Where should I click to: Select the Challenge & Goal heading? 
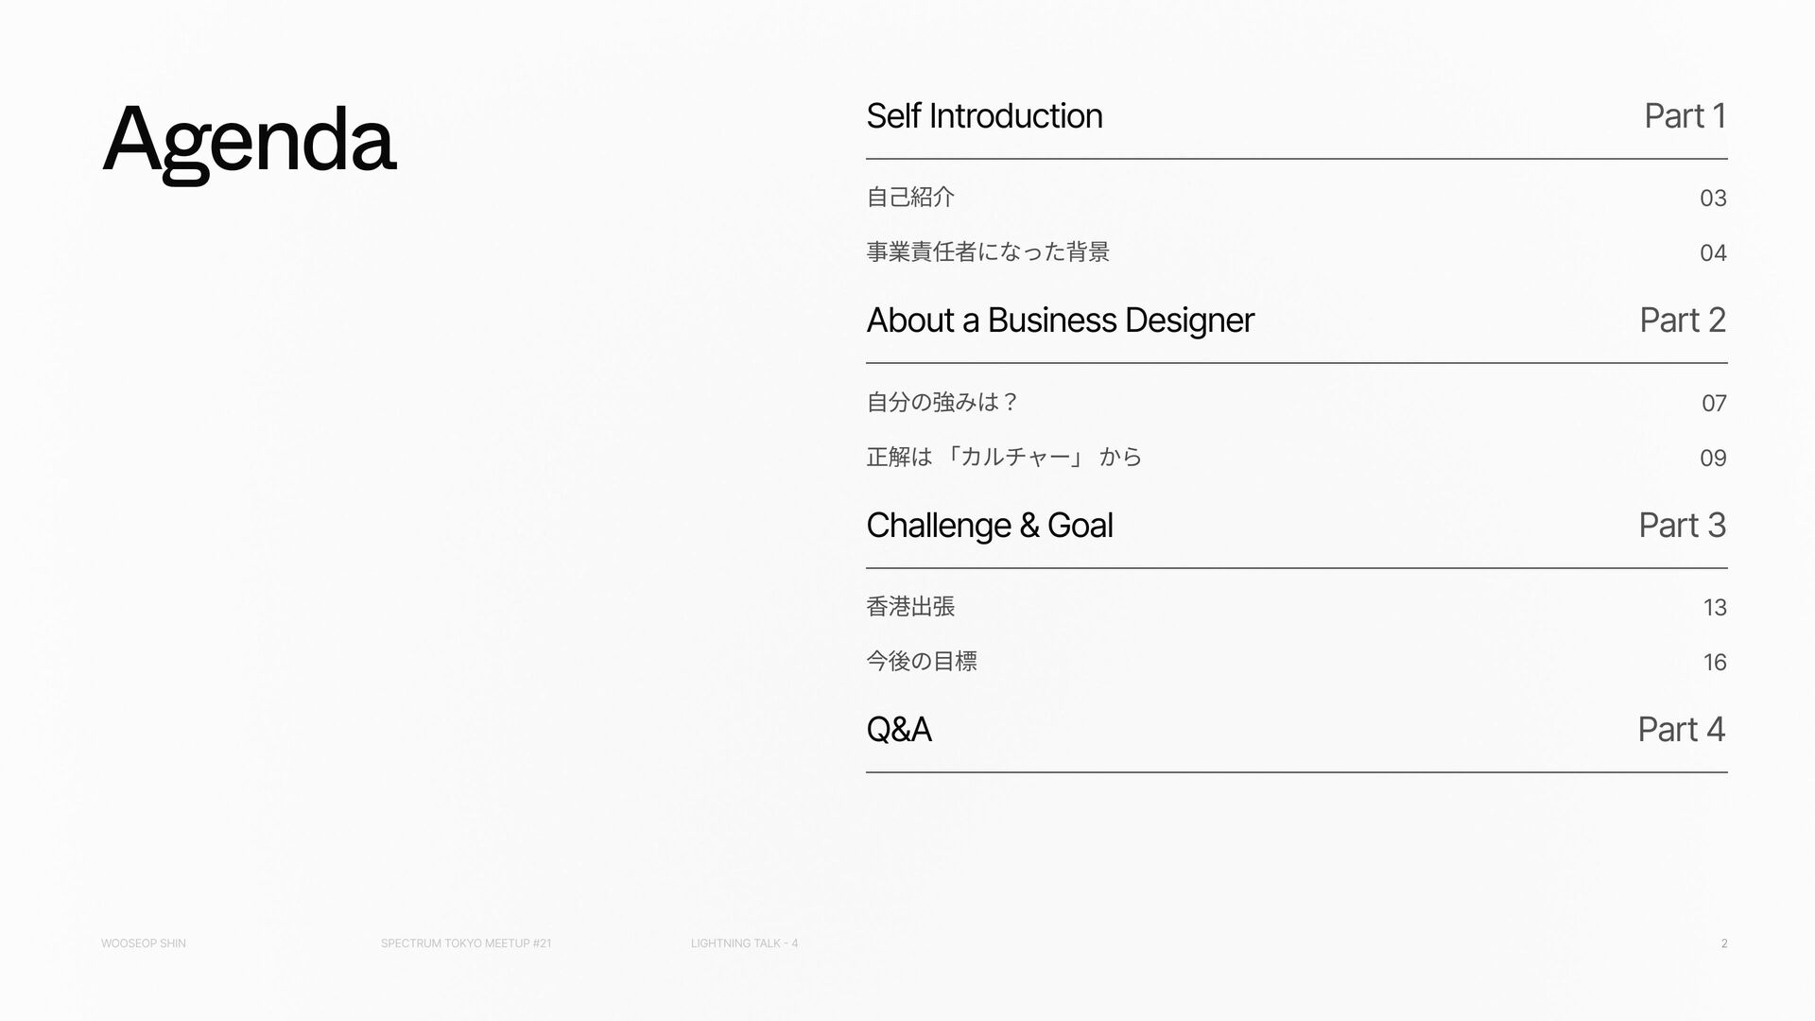(989, 525)
